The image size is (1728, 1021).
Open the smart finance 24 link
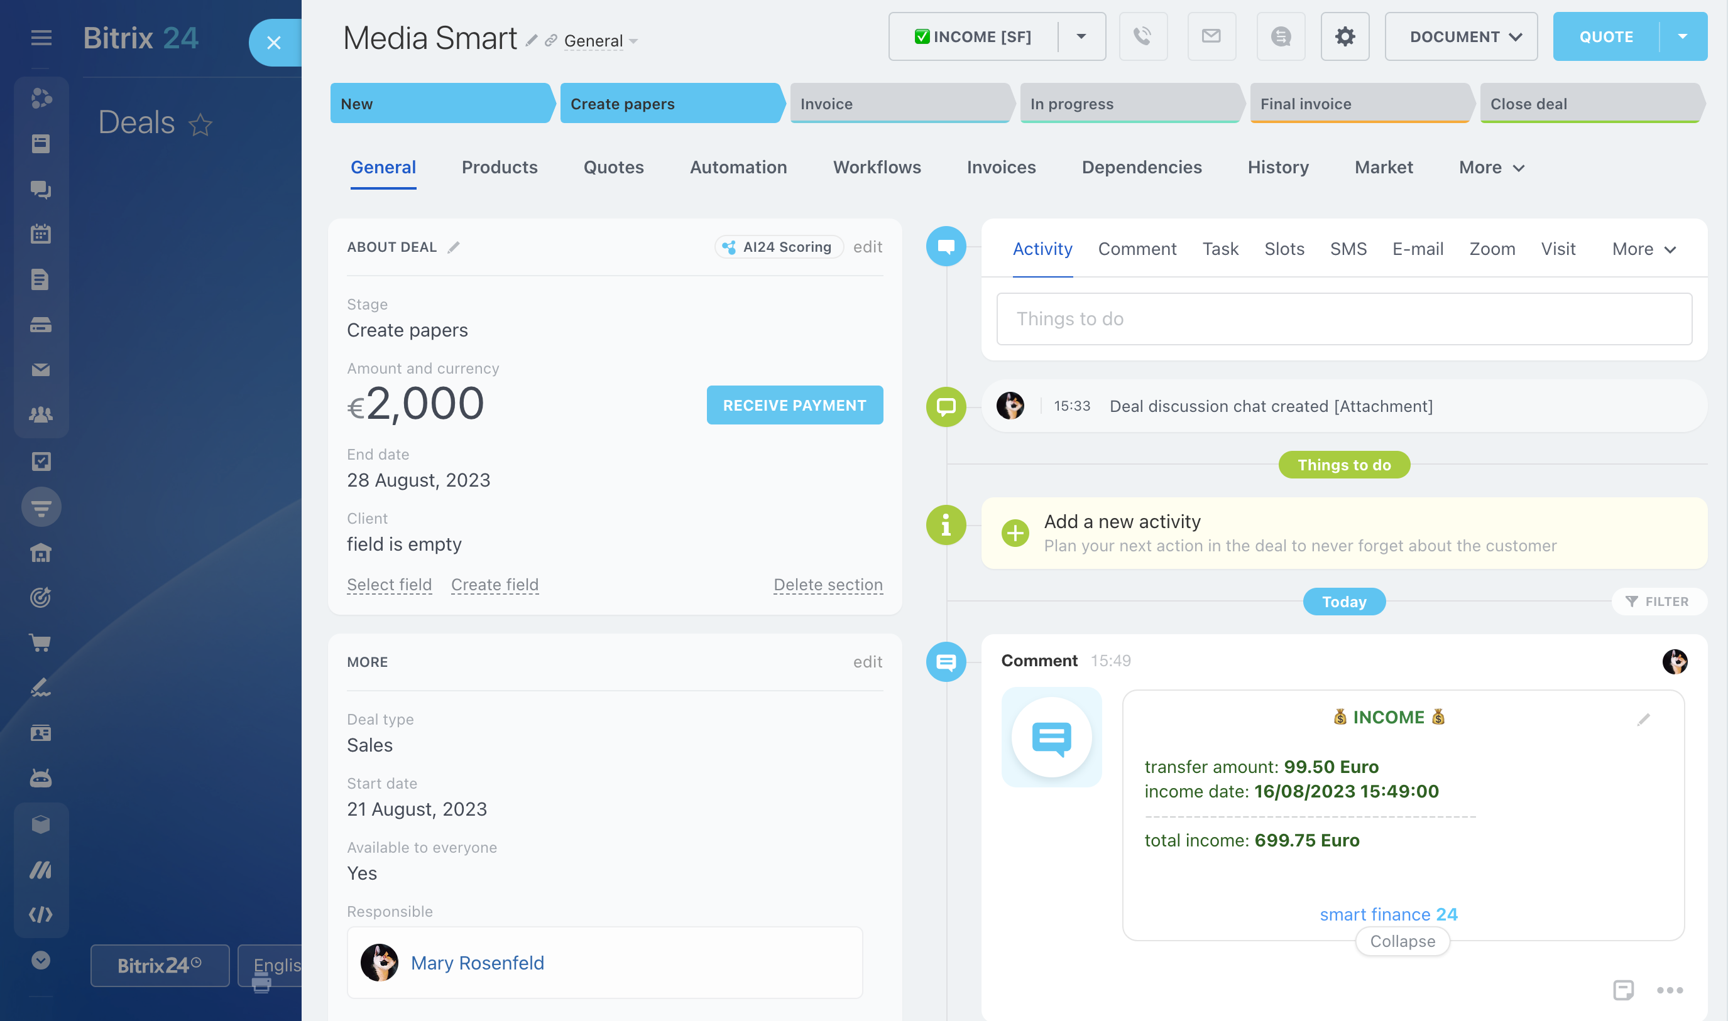tap(1388, 914)
